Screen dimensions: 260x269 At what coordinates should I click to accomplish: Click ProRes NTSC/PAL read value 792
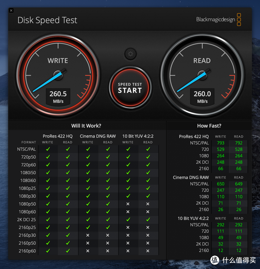click(x=239, y=143)
